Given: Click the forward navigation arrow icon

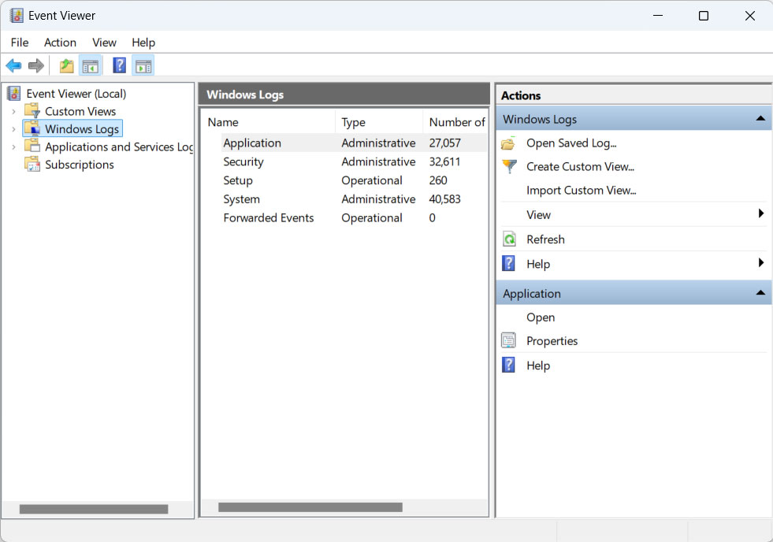Looking at the screenshot, I should [x=36, y=65].
